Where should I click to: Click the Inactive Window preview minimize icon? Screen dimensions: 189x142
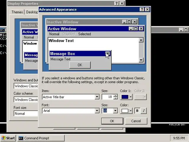[124, 22]
